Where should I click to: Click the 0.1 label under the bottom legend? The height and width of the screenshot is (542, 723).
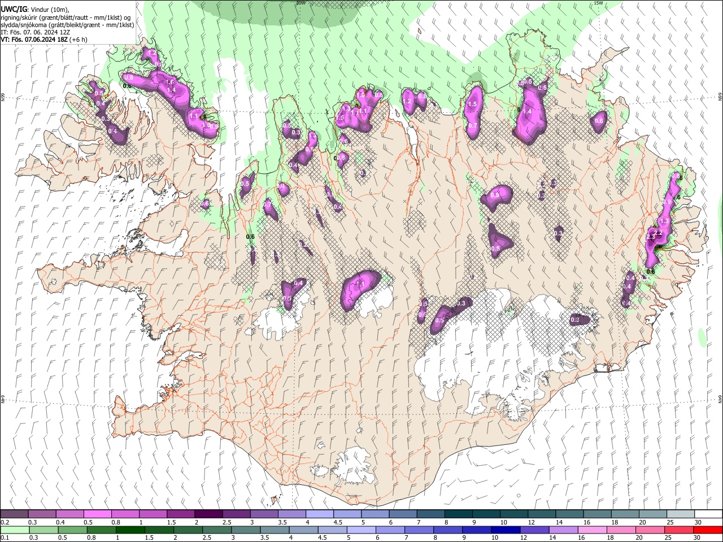(5, 538)
